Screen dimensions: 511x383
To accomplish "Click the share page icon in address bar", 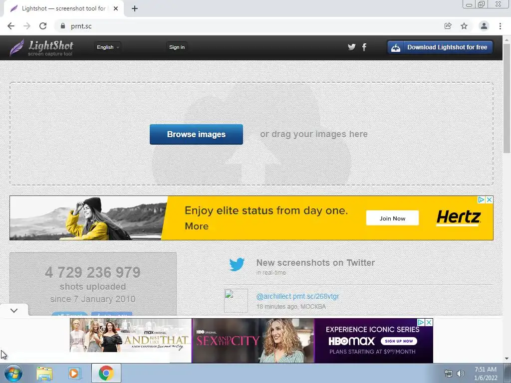I will pos(448,26).
